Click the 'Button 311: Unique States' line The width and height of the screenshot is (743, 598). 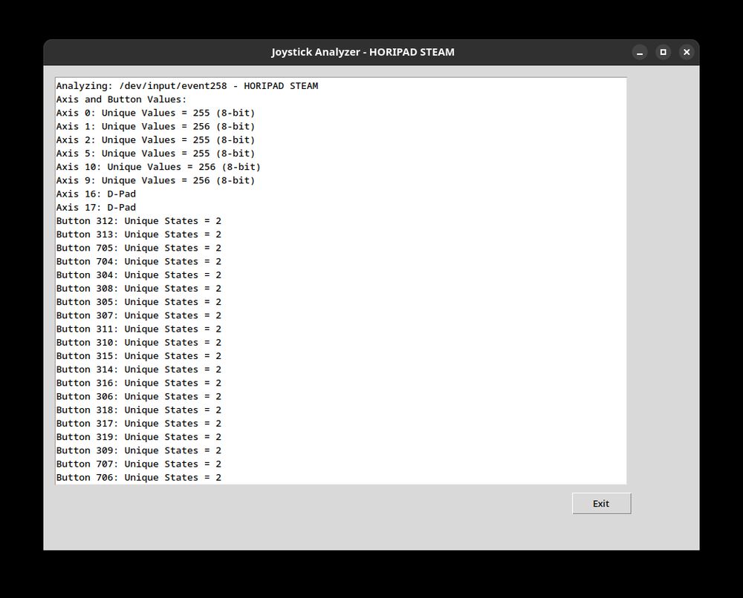pos(139,329)
